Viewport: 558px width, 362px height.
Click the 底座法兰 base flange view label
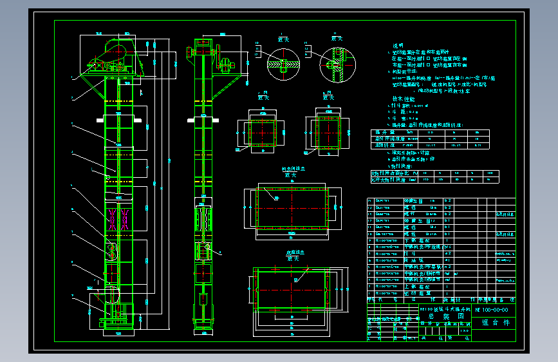pos(295,252)
